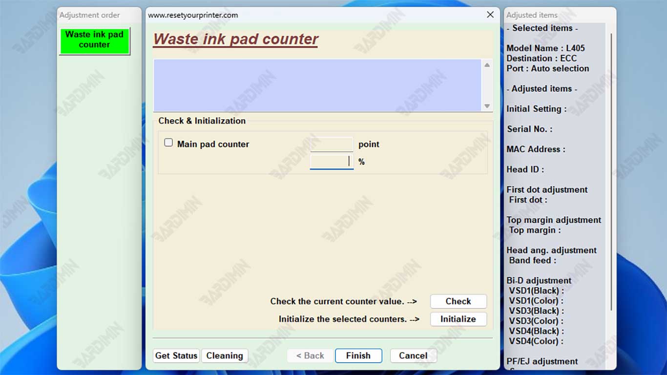The width and height of the screenshot is (667, 375).
Task: Click the Model Name L405 entry
Action: [545, 48]
